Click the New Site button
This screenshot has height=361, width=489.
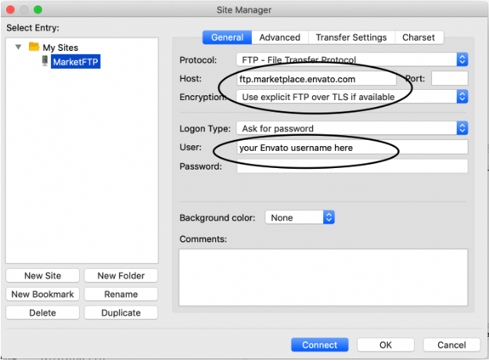[x=43, y=276]
